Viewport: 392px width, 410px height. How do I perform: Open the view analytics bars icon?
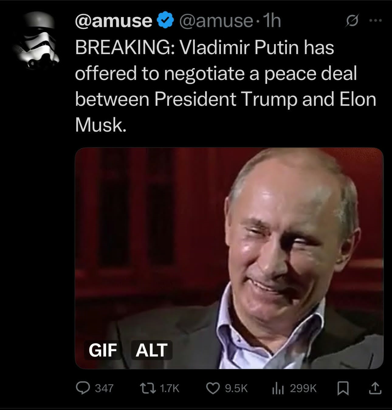[x=278, y=388]
